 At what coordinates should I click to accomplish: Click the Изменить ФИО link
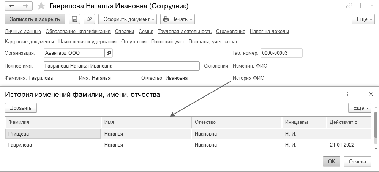pyautogui.click(x=250, y=66)
